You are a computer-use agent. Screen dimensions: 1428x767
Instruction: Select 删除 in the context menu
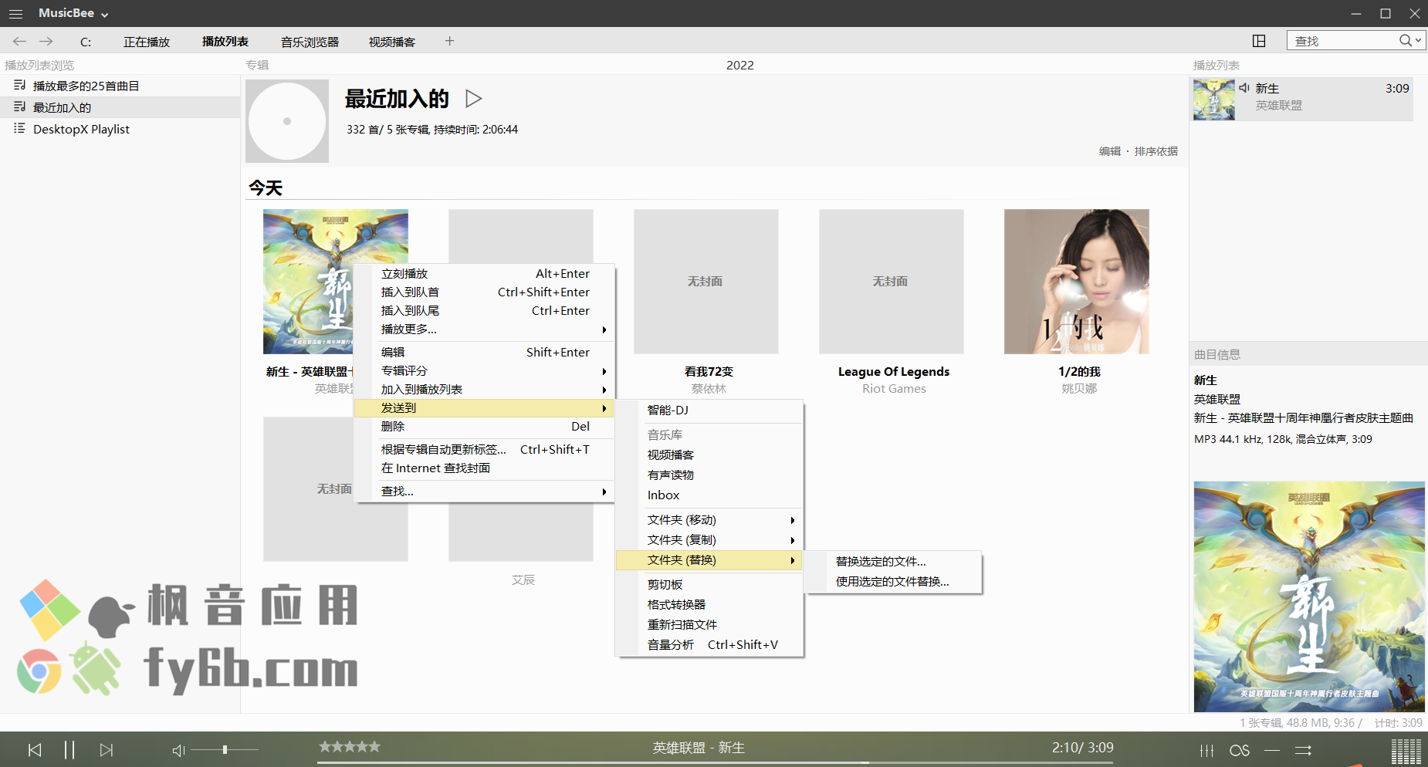pos(484,427)
